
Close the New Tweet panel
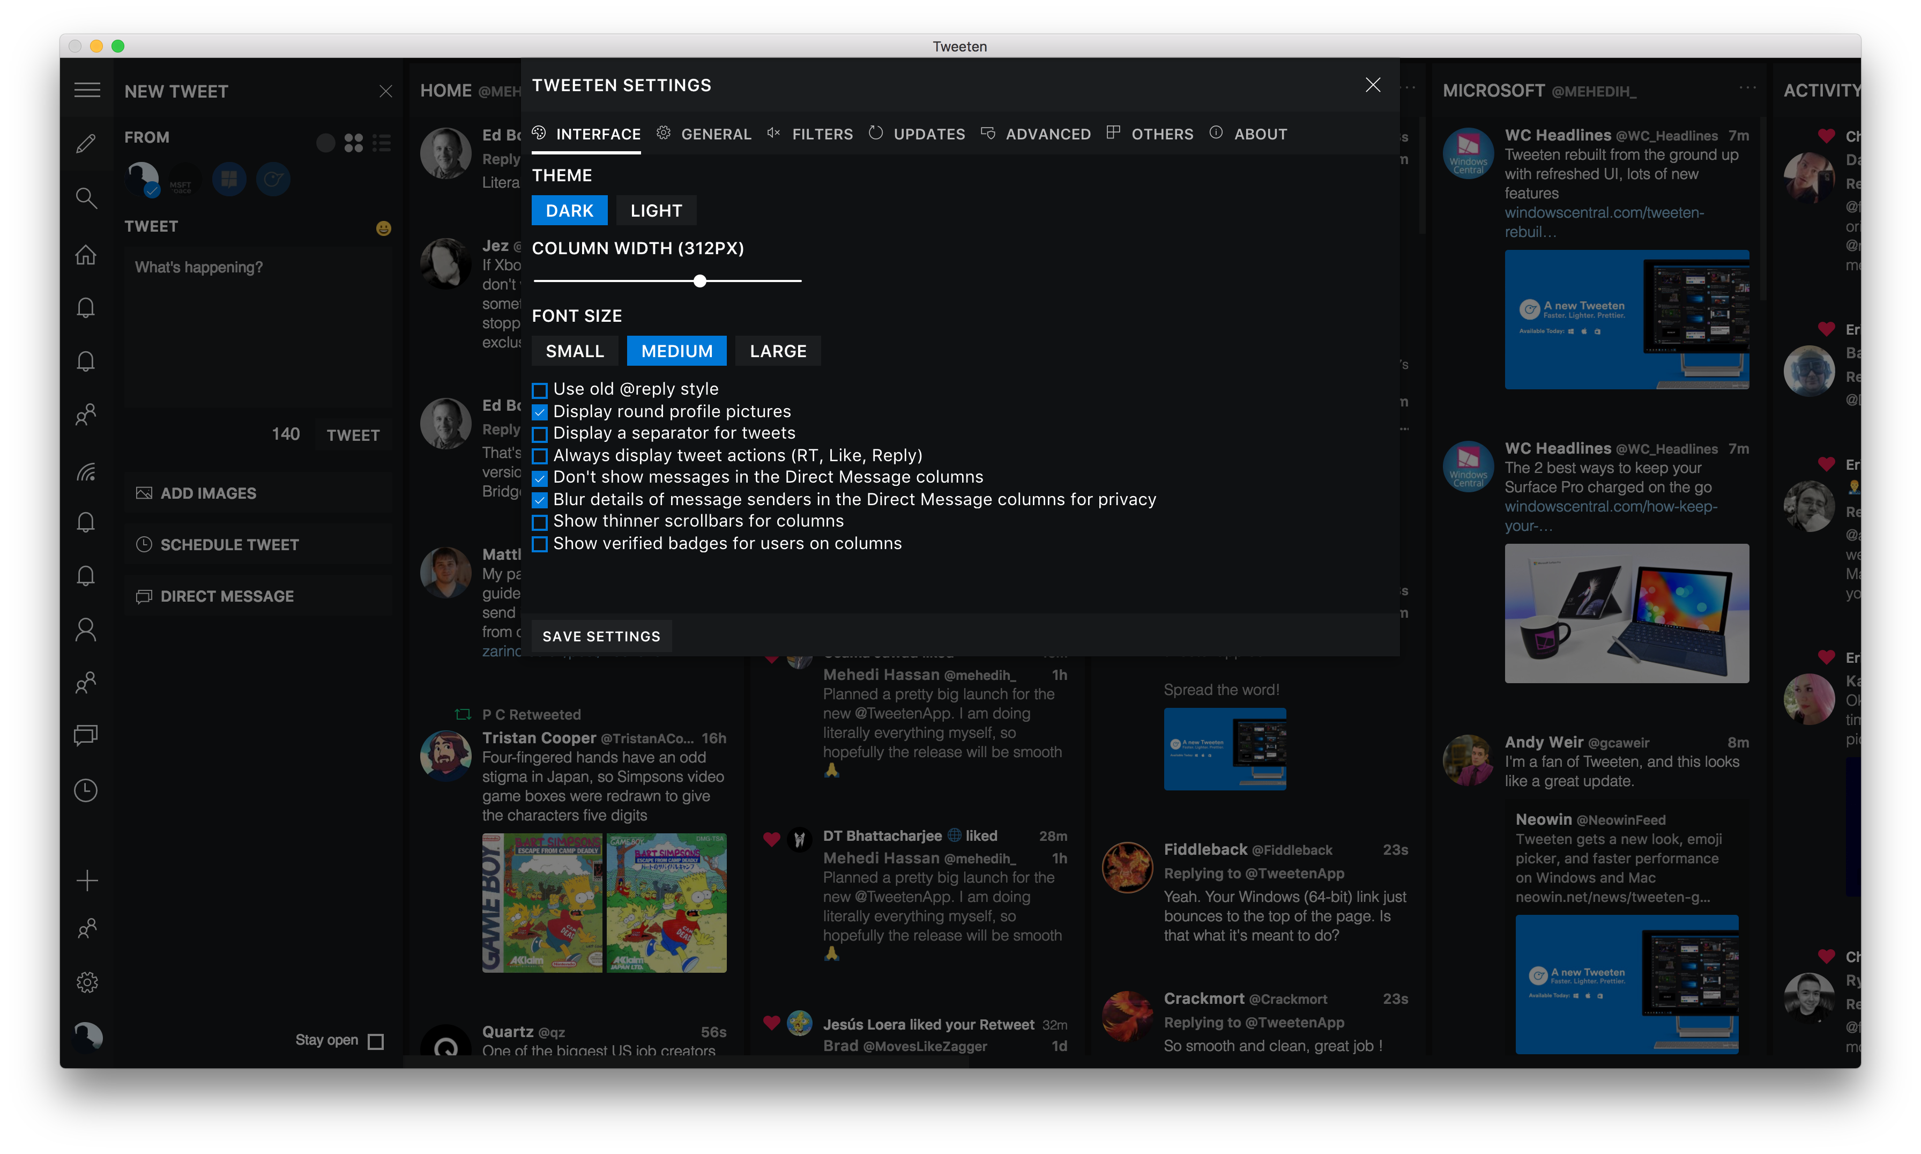[385, 91]
